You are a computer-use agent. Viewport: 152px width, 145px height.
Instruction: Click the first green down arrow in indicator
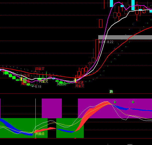pos(115,102)
